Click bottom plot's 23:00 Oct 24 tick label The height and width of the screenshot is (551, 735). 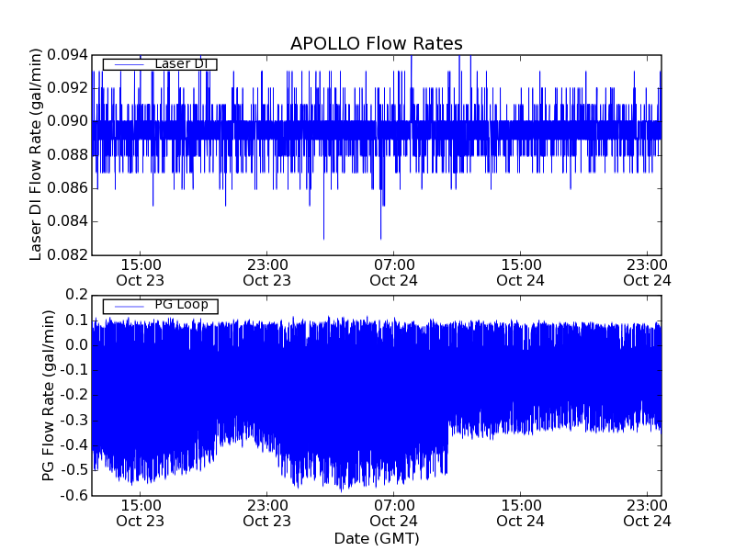tap(648, 512)
